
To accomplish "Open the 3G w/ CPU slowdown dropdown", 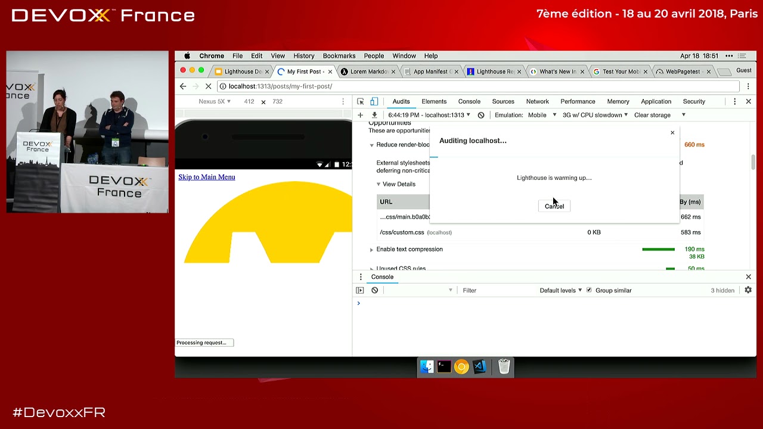I will point(595,115).
